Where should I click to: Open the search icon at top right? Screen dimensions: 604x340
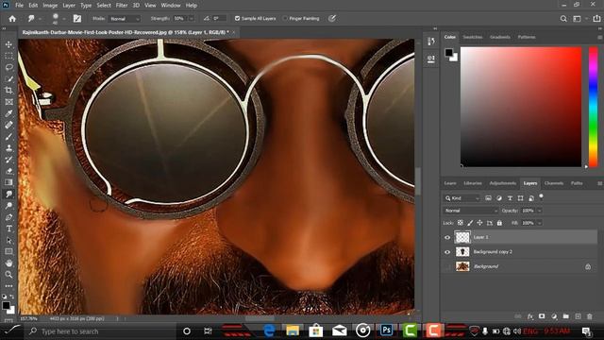pyautogui.click(x=563, y=19)
